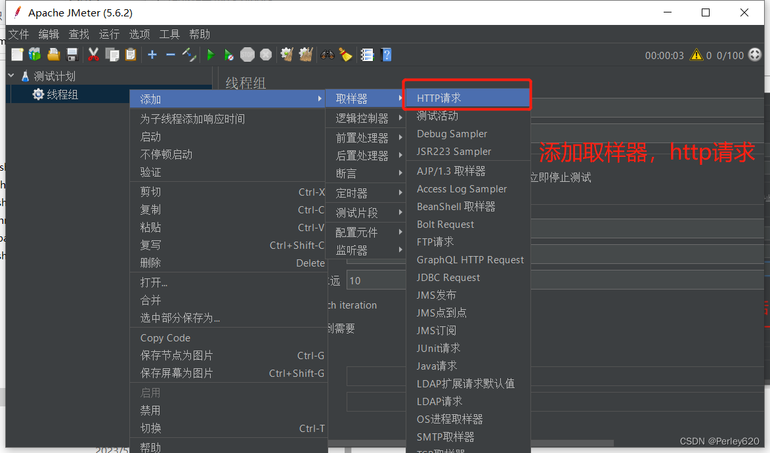
Task: Select Copy Code in context menu
Action: click(x=228, y=338)
